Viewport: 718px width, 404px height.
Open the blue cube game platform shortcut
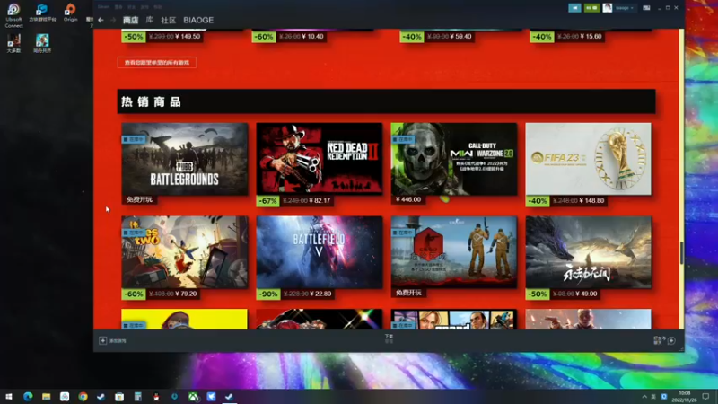[x=42, y=13]
